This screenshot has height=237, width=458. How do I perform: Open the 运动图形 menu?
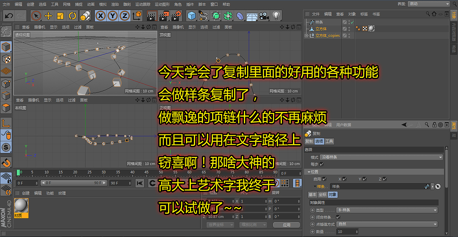point(163,4)
